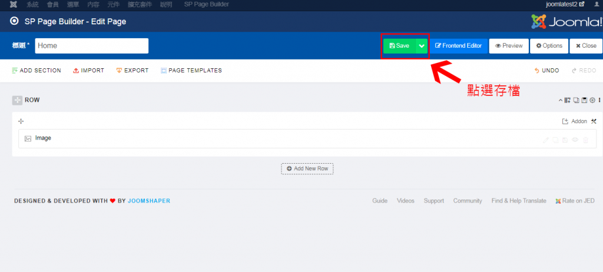Click the row columns layout icon
Screen dimensions: 603x272
tap(568, 100)
